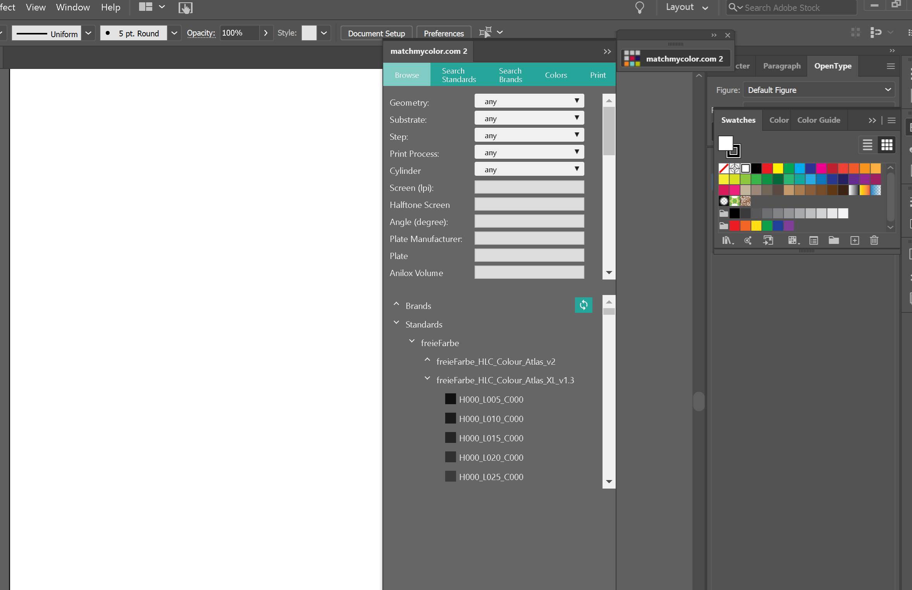Click the lightbulb Discover icon
Viewport: 912px width, 590px height.
[640, 7]
